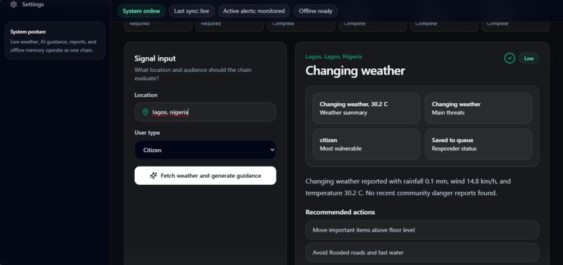Click the Offline ready pill
563x265 pixels.
click(316, 11)
